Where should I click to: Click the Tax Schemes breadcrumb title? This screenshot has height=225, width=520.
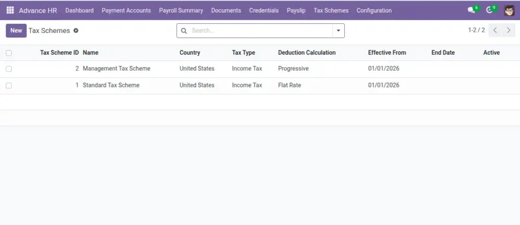coord(49,30)
